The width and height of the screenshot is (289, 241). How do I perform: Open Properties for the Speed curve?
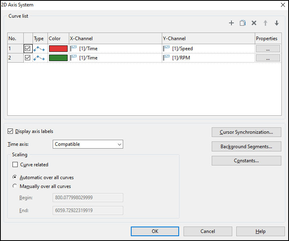coord(268,49)
